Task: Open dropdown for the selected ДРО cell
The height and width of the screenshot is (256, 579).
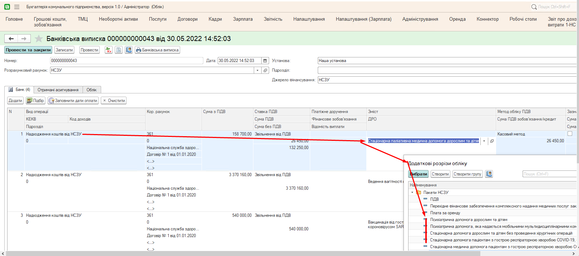Action: [484, 141]
